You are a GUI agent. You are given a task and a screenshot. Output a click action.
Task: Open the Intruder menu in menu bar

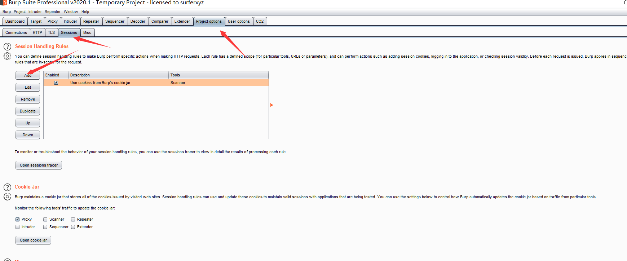click(35, 12)
